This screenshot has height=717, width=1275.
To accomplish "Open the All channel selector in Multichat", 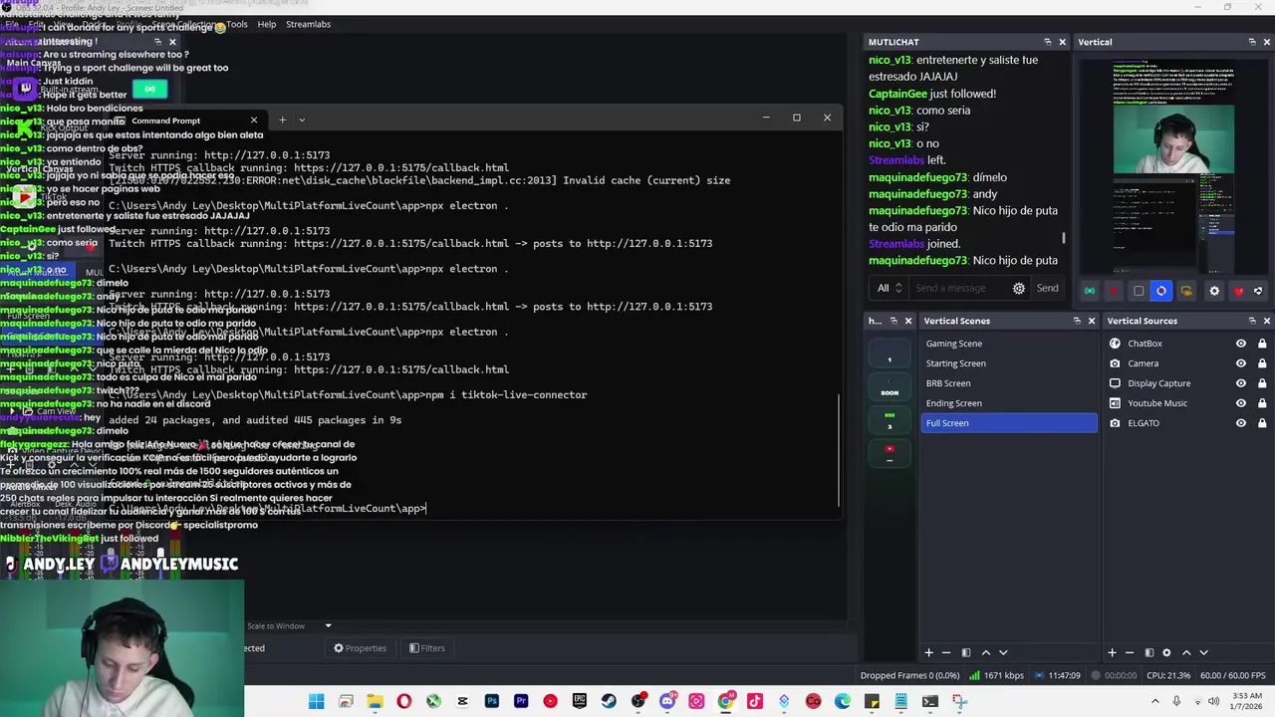I will (x=889, y=288).
